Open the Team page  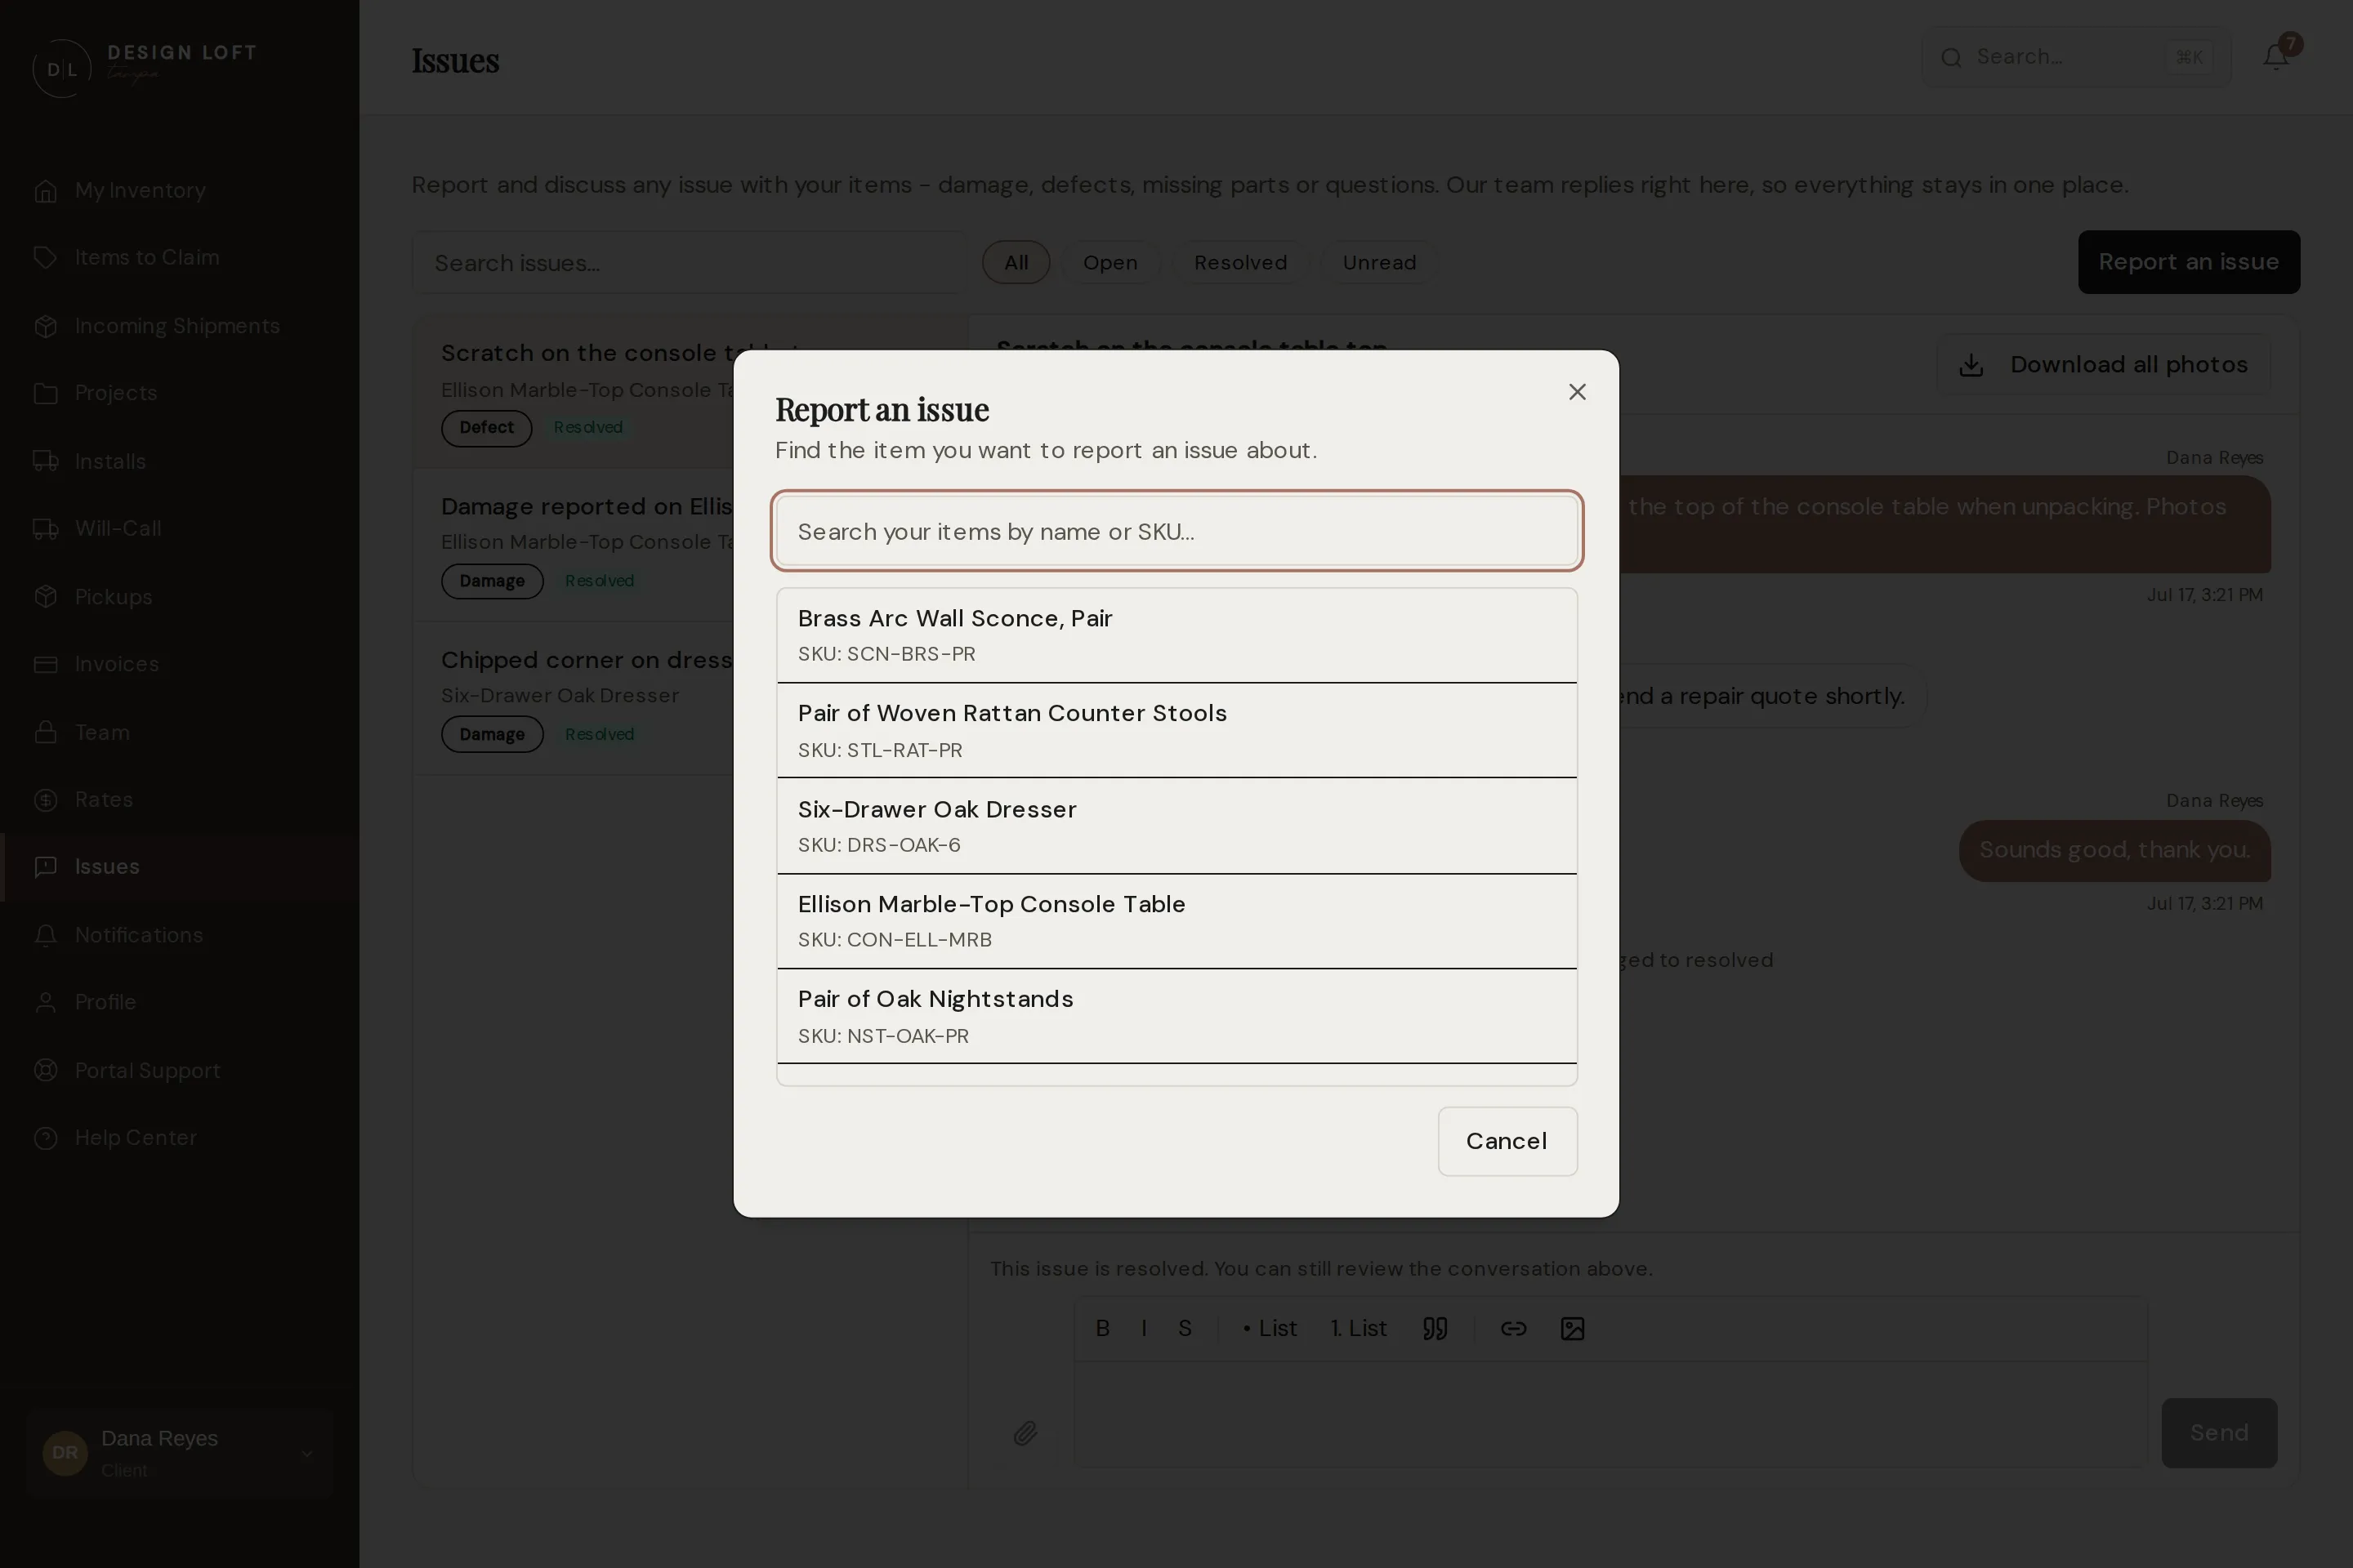pyautogui.click(x=180, y=732)
